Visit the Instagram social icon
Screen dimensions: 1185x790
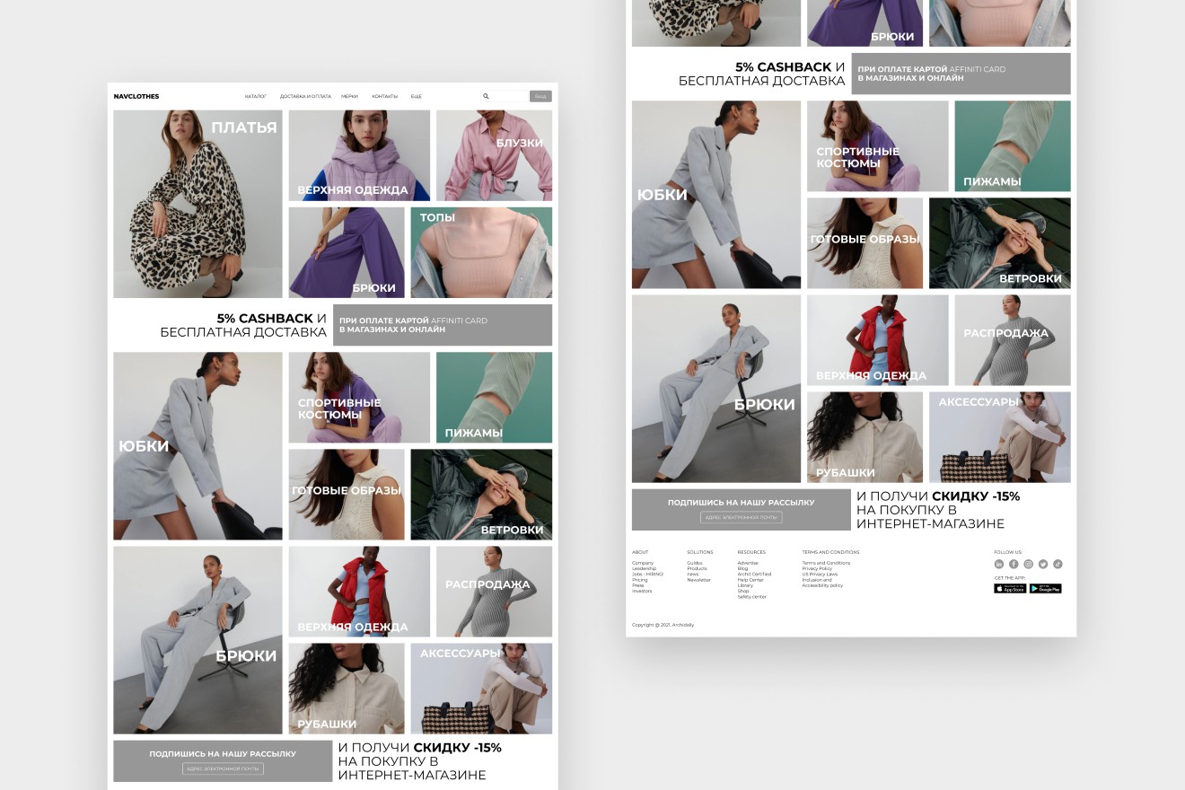click(x=1028, y=564)
